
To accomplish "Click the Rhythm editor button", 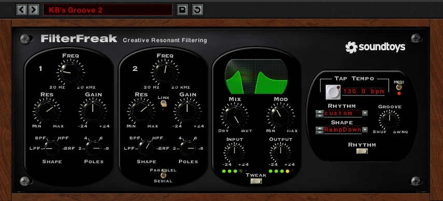I will (x=362, y=151).
